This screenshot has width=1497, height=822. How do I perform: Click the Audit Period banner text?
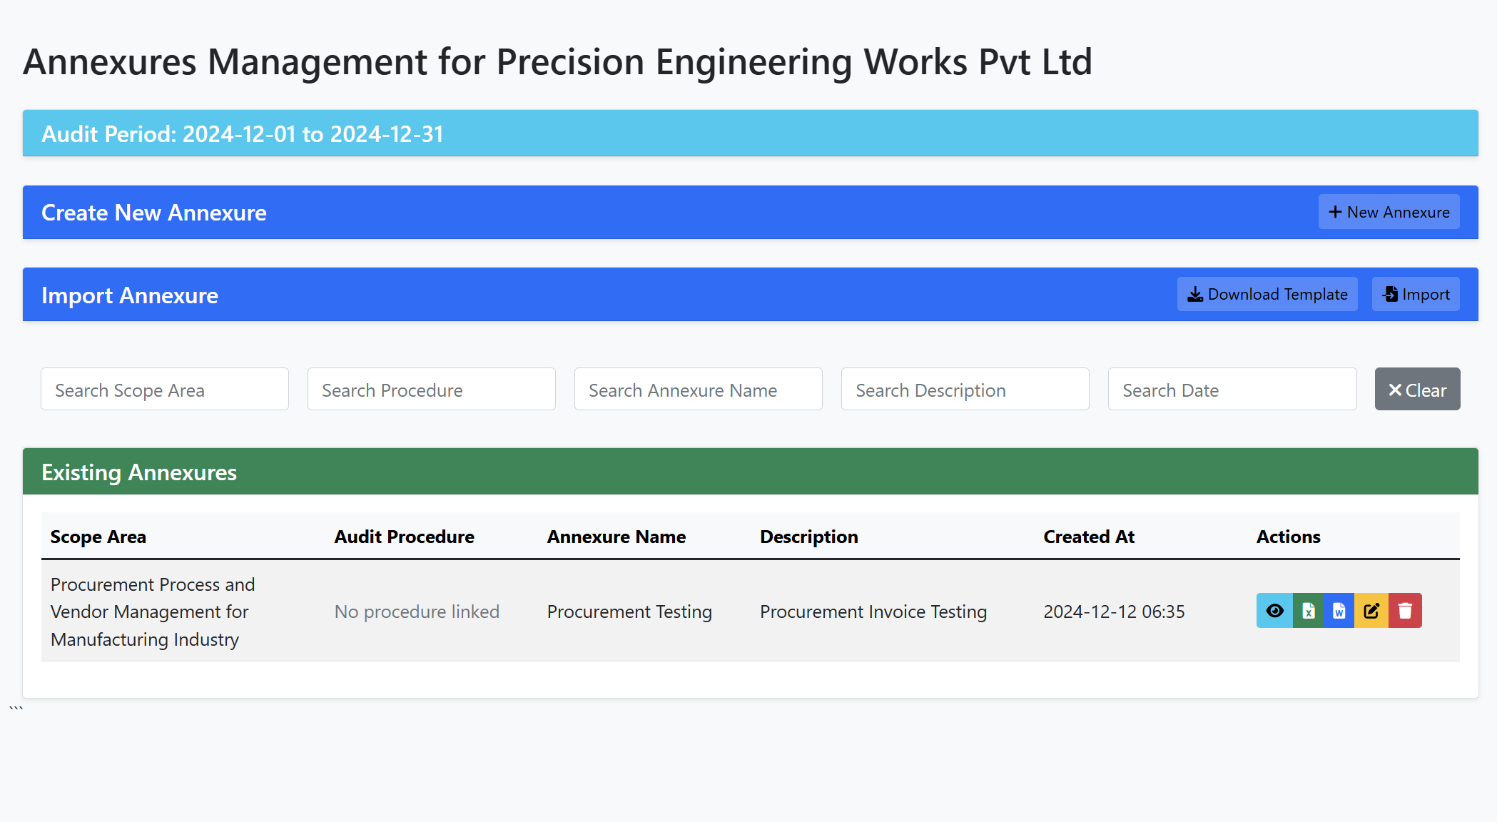click(x=243, y=133)
